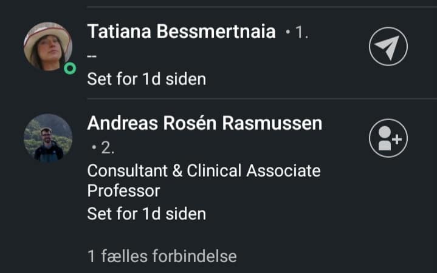This screenshot has width=437, height=273.
Task: Select the Consultant & Clinical Associate Professor headline
Action: click(204, 181)
